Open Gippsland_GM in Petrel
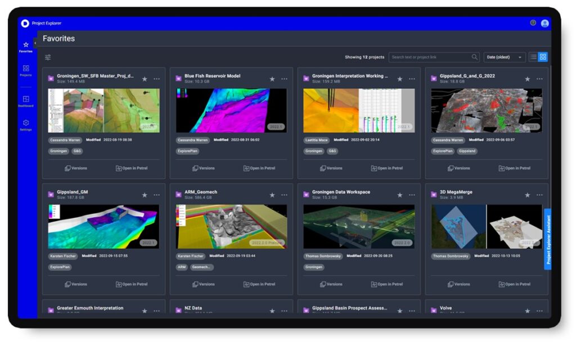 (132, 284)
